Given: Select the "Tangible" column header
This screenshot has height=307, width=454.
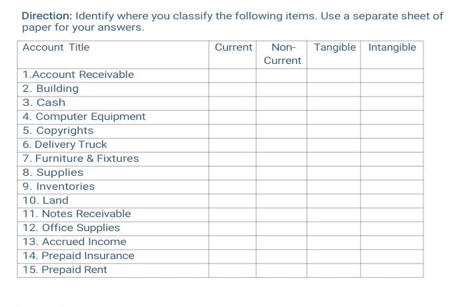Looking at the screenshot, I should tap(335, 47).
